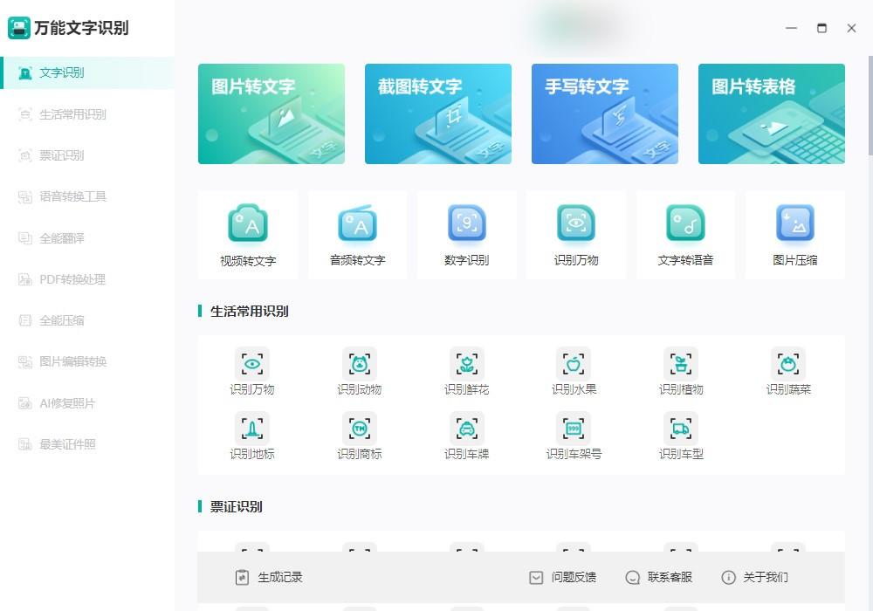The image size is (873, 611).
Task: Click the 票证识别 section heading
Action: (x=236, y=507)
